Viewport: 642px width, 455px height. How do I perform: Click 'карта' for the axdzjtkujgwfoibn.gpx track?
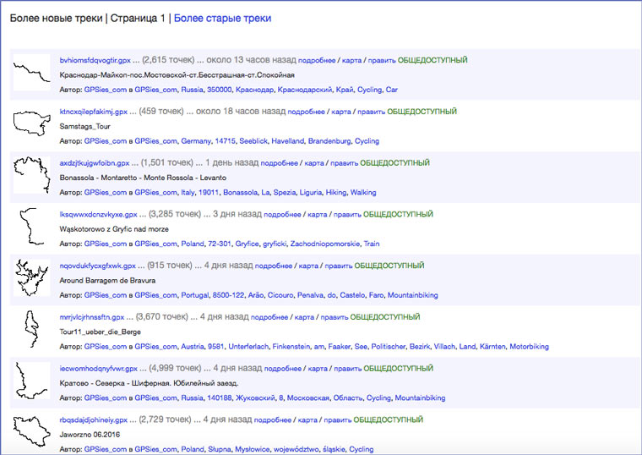pos(314,163)
